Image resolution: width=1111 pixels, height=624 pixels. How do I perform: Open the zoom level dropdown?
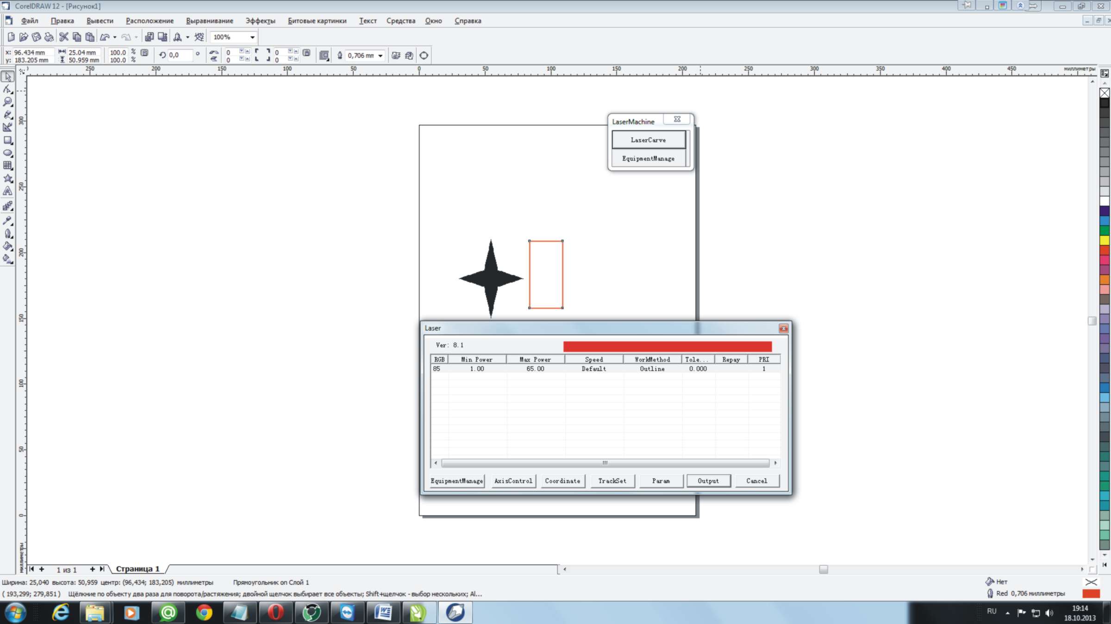pyautogui.click(x=252, y=37)
